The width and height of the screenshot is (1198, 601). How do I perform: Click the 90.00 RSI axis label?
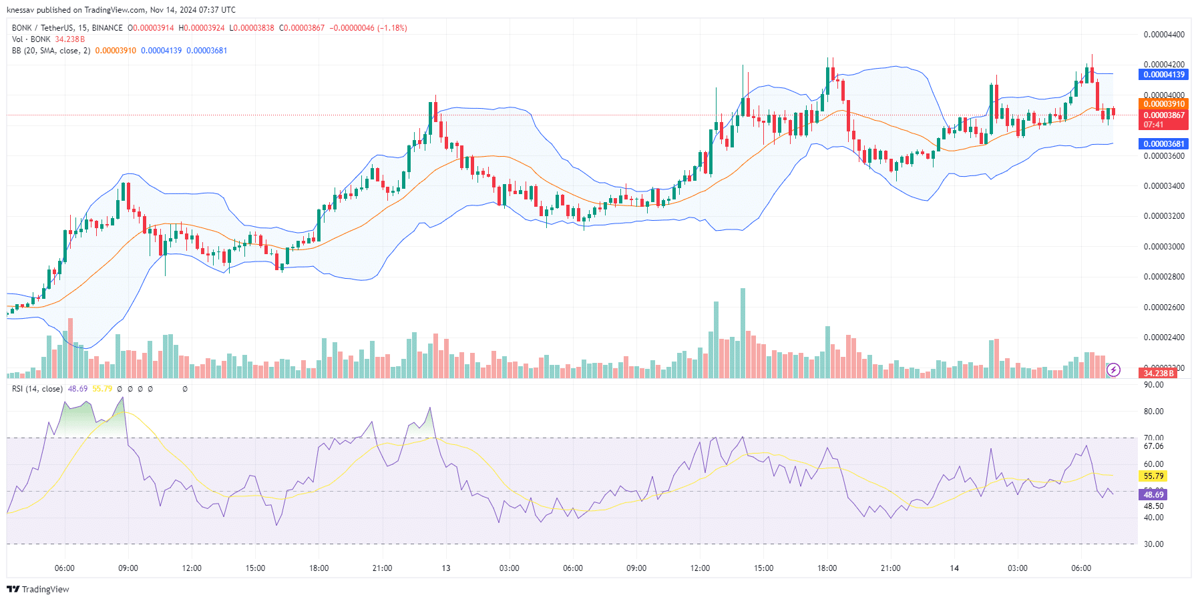pyautogui.click(x=1153, y=385)
